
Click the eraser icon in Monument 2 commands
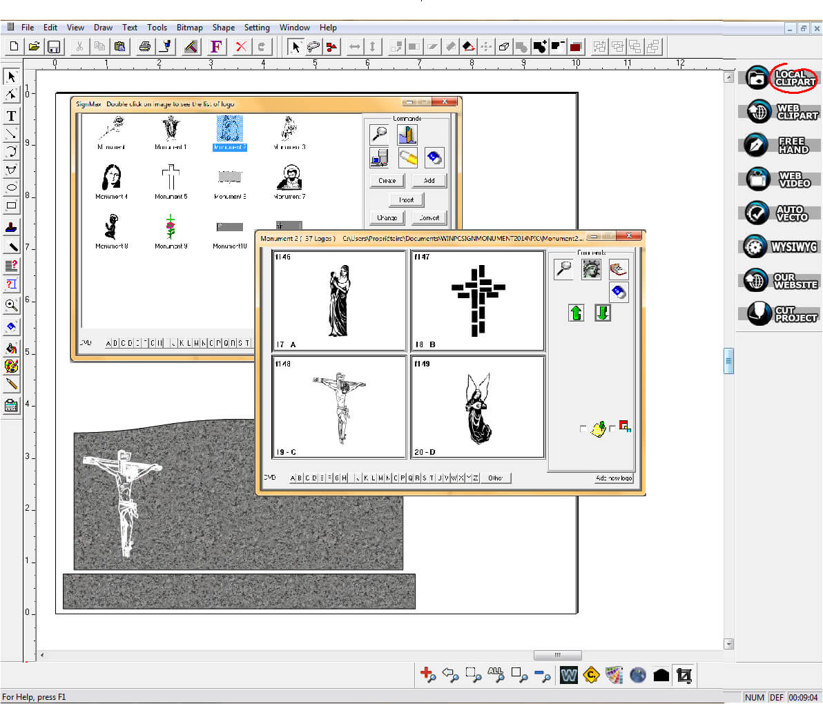(619, 292)
